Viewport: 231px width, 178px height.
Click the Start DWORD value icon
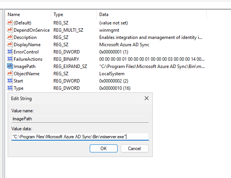[x=10, y=81]
